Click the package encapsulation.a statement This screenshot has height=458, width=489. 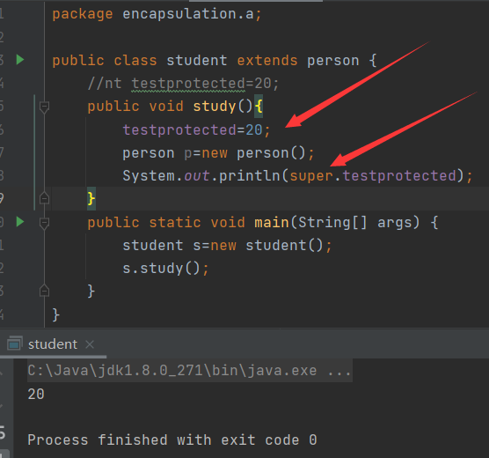click(x=157, y=14)
